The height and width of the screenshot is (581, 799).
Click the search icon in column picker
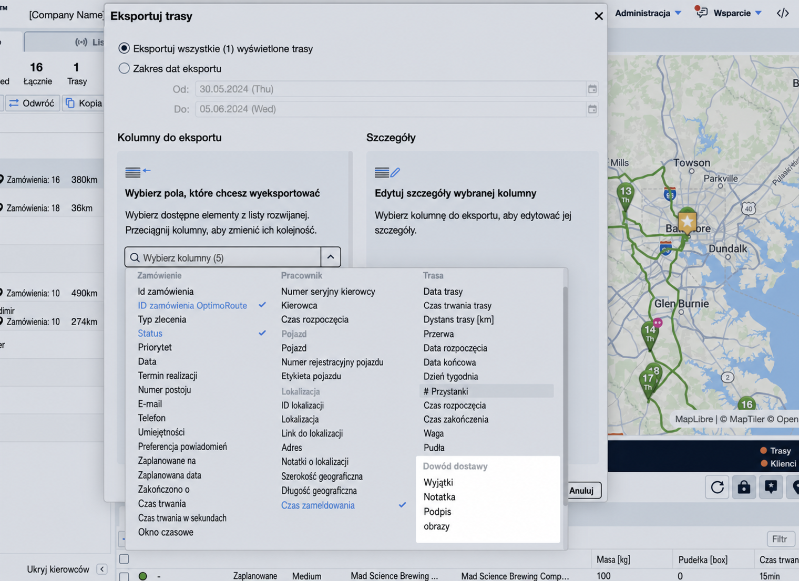click(x=135, y=257)
